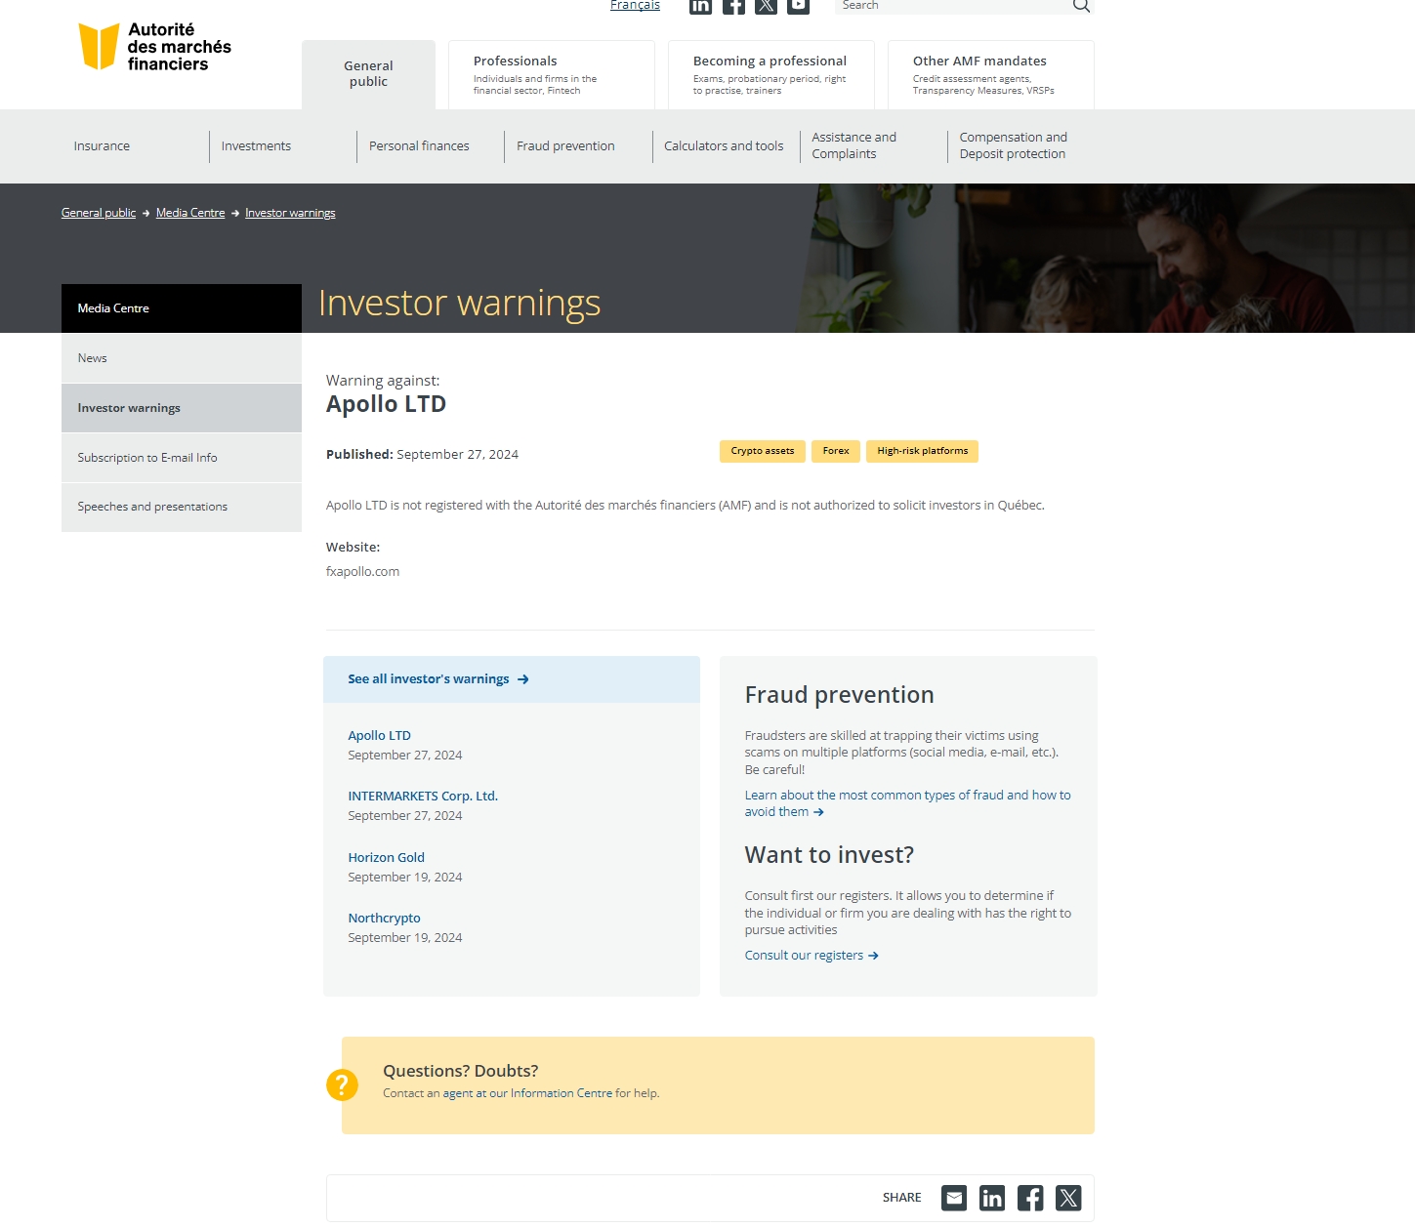Open News in the sidebar

182,358
